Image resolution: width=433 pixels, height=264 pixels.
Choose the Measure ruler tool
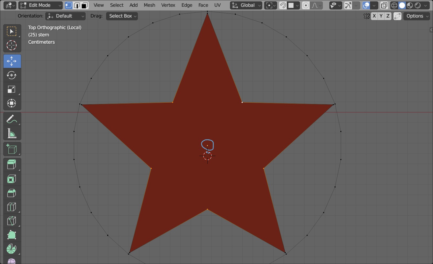point(12,133)
